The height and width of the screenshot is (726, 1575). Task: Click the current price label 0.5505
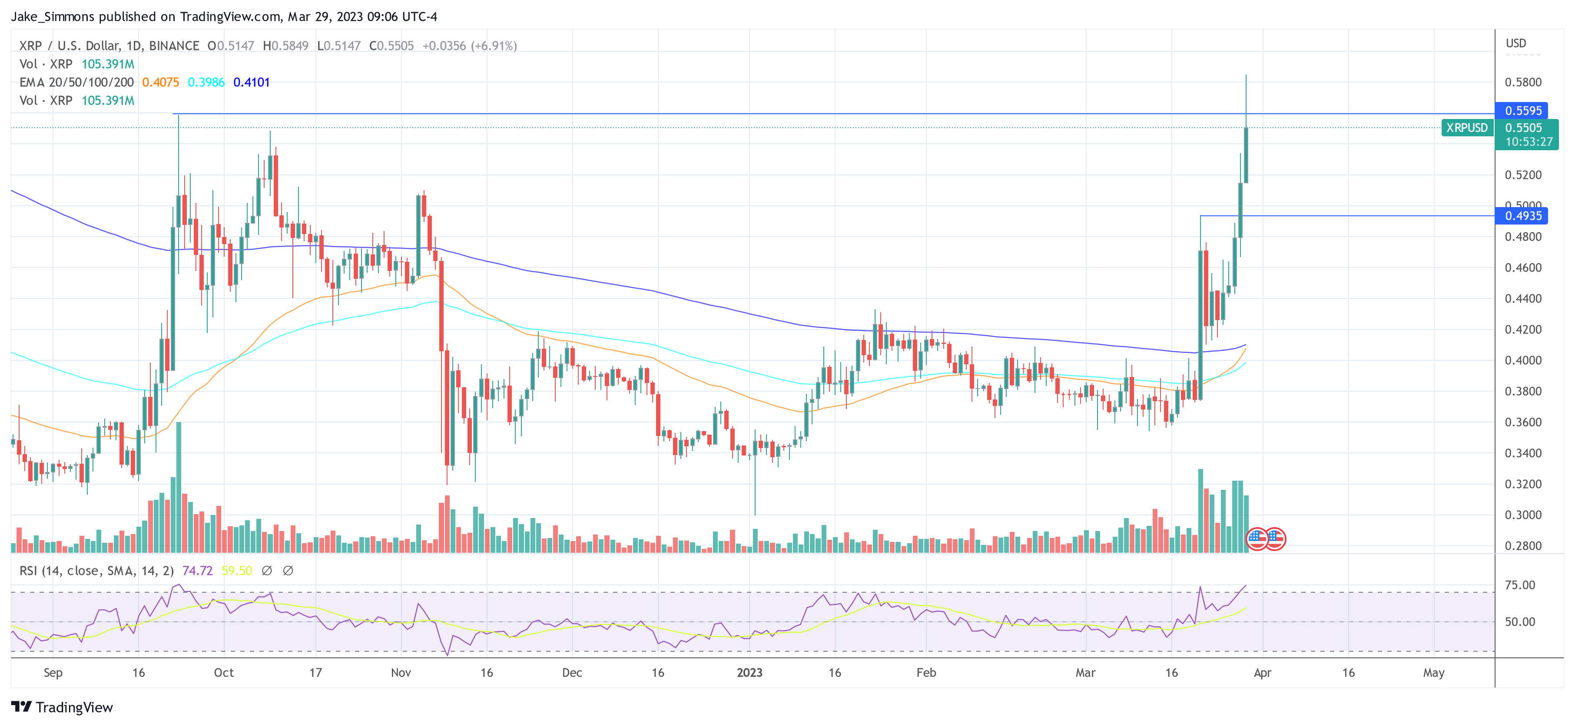point(1524,128)
